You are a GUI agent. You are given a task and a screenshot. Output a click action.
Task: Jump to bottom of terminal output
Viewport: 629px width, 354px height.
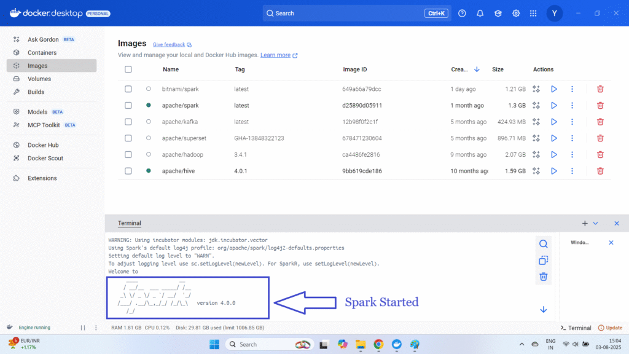click(x=543, y=310)
